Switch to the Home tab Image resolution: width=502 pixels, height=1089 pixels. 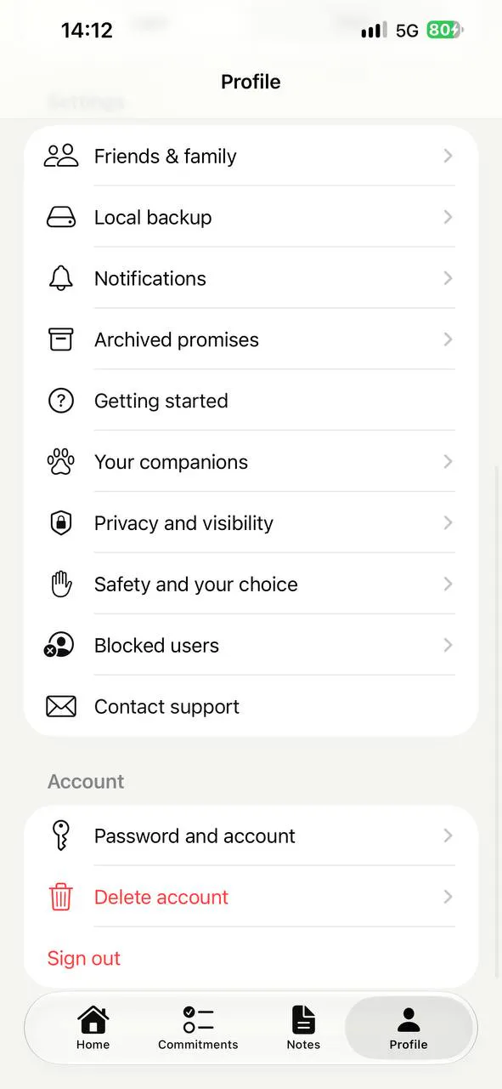pyautogui.click(x=93, y=1028)
